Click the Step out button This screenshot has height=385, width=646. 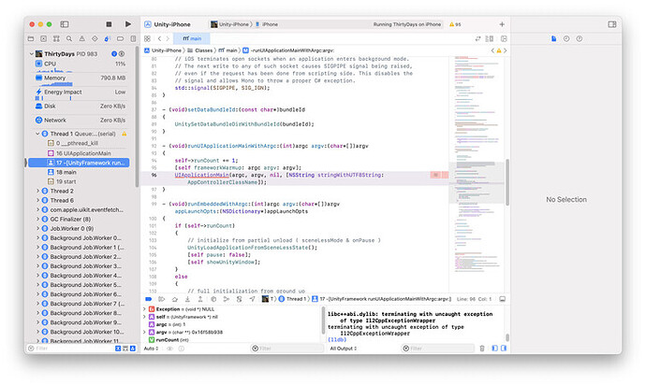[x=200, y=299]
